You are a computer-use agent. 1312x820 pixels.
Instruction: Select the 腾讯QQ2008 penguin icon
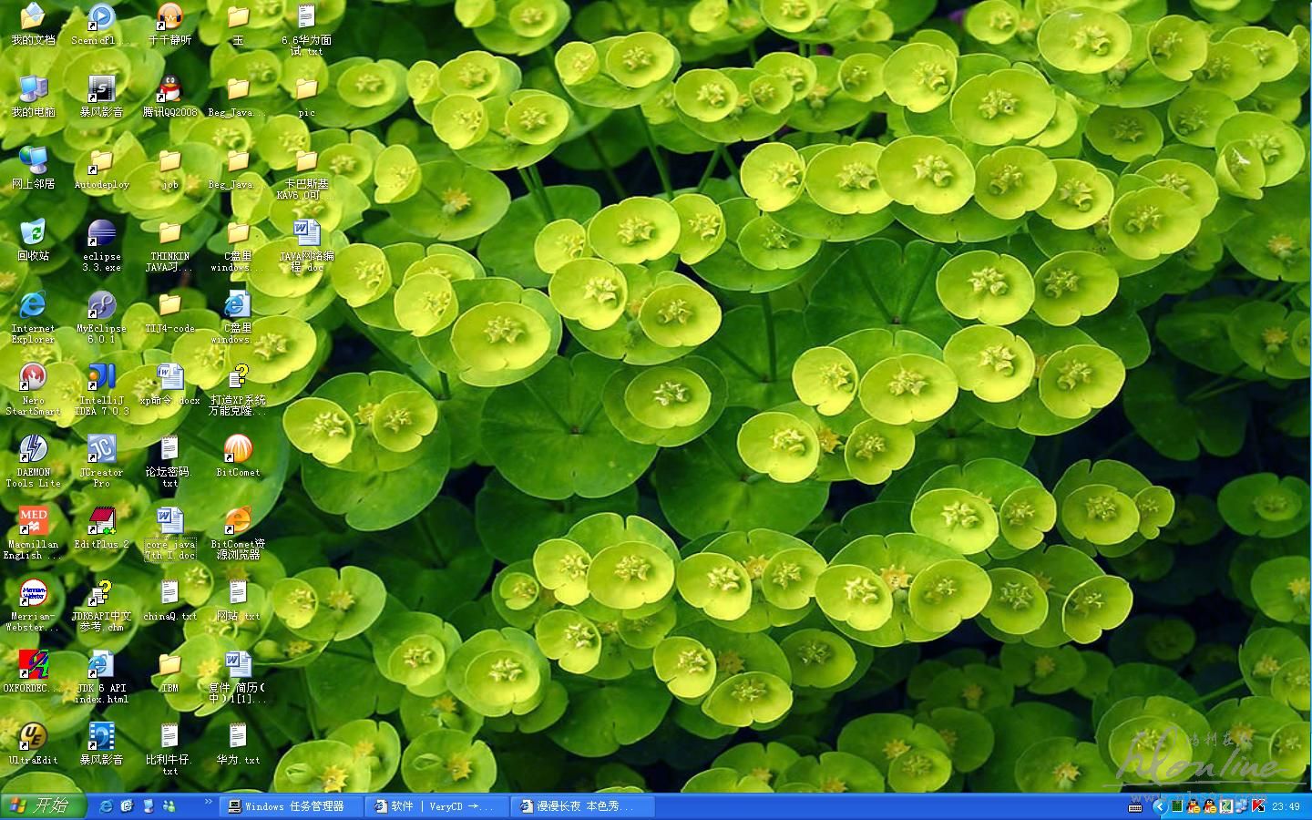point(169,91)
